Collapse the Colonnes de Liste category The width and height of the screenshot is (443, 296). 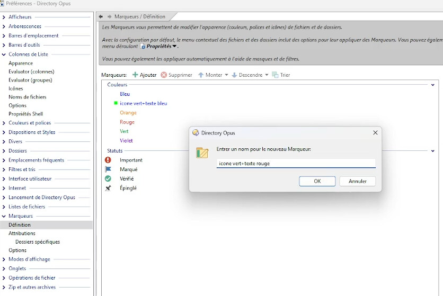pos(4,55)
